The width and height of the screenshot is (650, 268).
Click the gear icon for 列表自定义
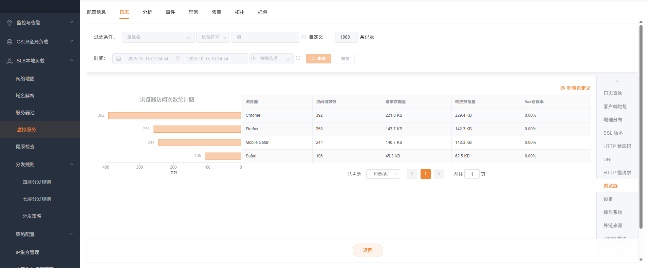tap(562, 88)
